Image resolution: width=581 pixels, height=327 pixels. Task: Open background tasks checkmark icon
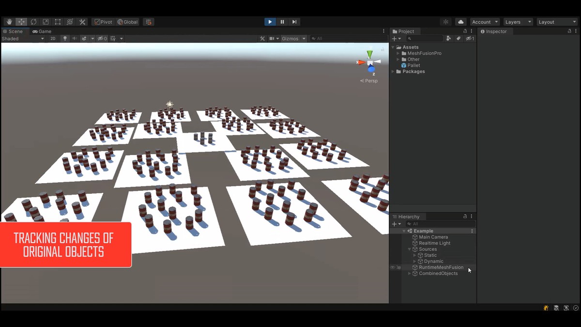[576, 308]
